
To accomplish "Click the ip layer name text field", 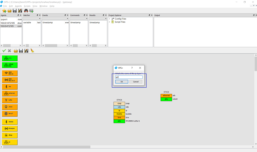I will 129,77.
